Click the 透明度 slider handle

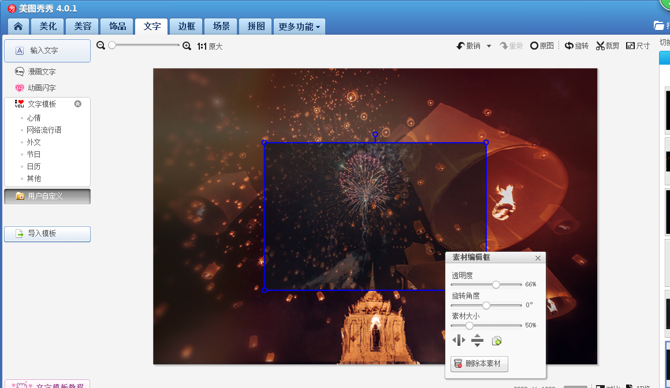click(496, 284)
